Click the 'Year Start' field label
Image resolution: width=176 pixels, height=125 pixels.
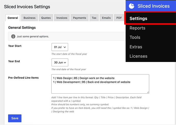click(15, 46)
